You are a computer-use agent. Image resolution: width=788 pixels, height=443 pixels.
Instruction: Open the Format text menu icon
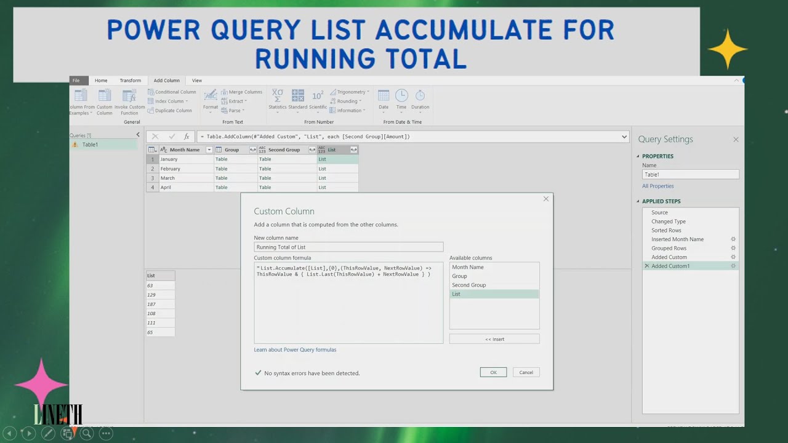211,95
